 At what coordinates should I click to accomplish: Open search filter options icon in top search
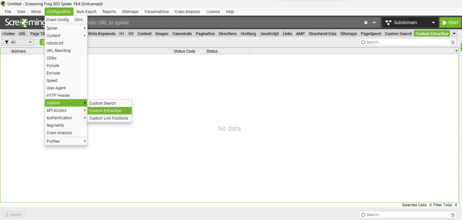point(453,42)
